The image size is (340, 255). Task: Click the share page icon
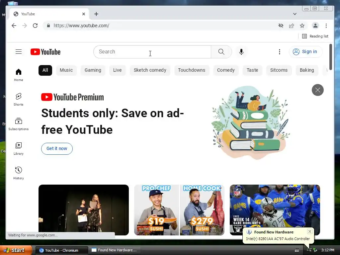[292, 26]
